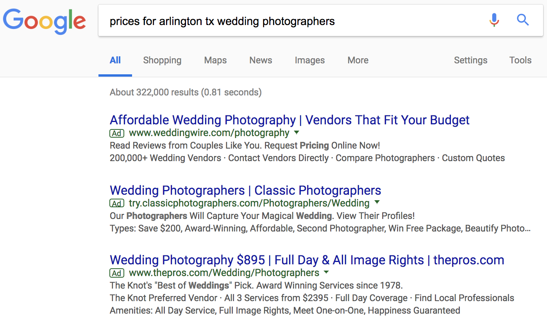Switch to the Shopping results tab
The width and height of the screenshot is (547, 323).
tap(162, 60)
